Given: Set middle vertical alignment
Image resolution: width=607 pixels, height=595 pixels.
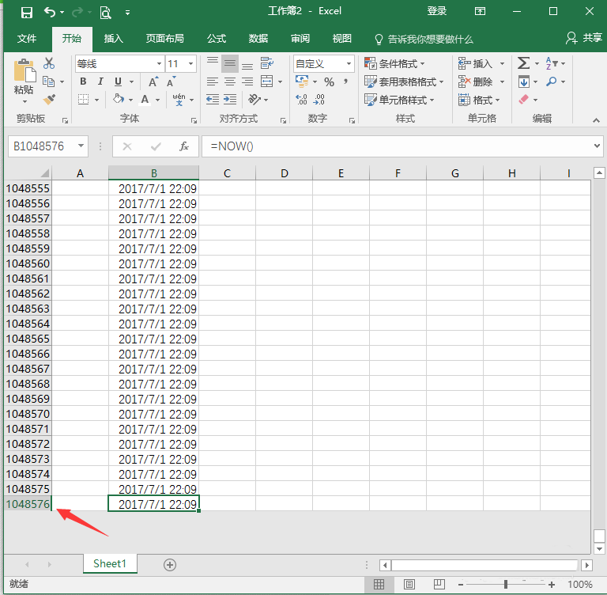Looking at the screenshot, I should click(230, 63).
